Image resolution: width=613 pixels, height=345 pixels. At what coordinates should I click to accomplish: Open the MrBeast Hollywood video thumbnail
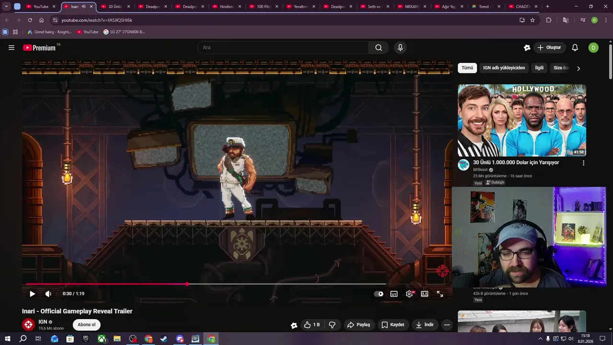[x=522, y=120]
